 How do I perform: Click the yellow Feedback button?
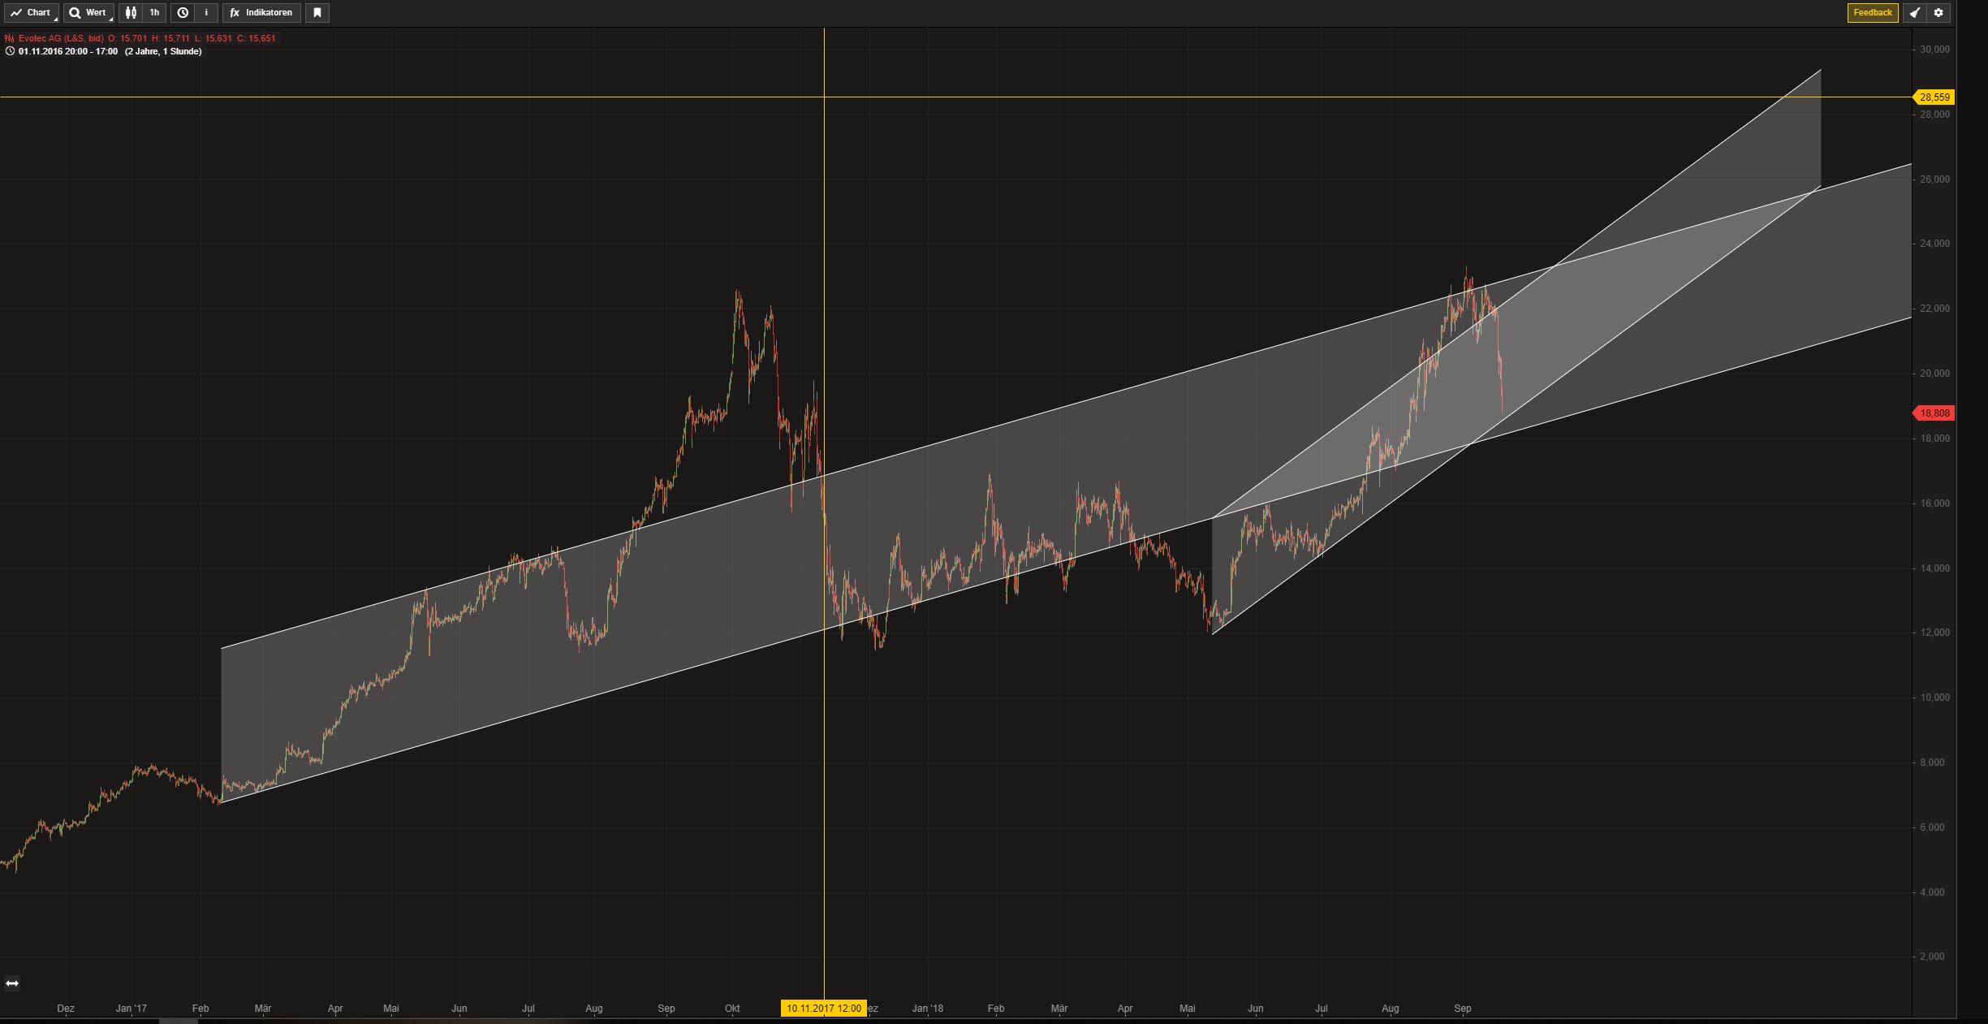pos(1872,13)
